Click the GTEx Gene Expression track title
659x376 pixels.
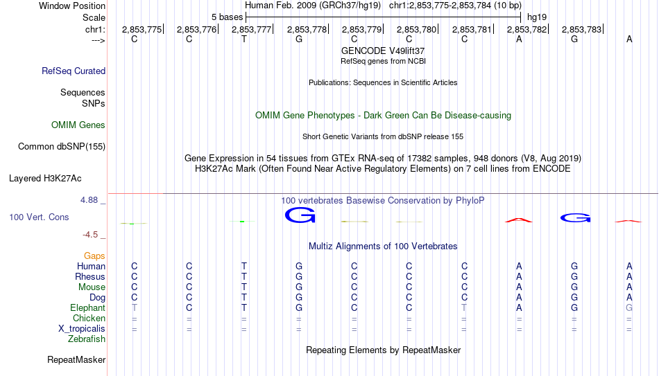[x=383, y=158]
